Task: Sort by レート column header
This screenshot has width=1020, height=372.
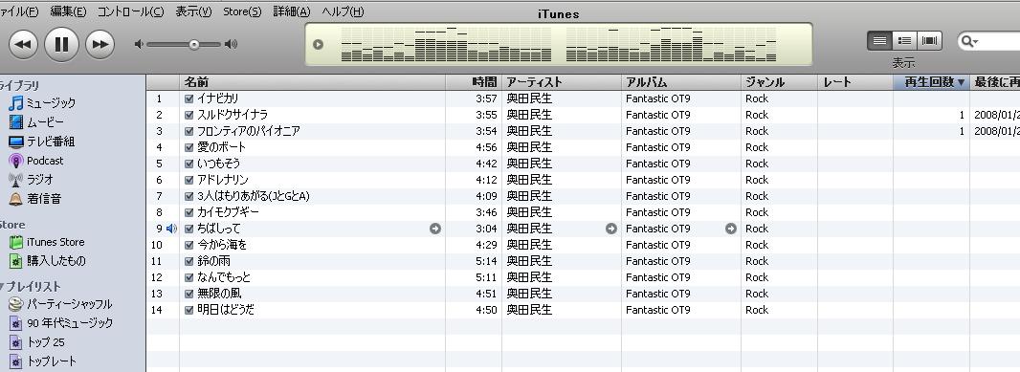Action: 855,82
